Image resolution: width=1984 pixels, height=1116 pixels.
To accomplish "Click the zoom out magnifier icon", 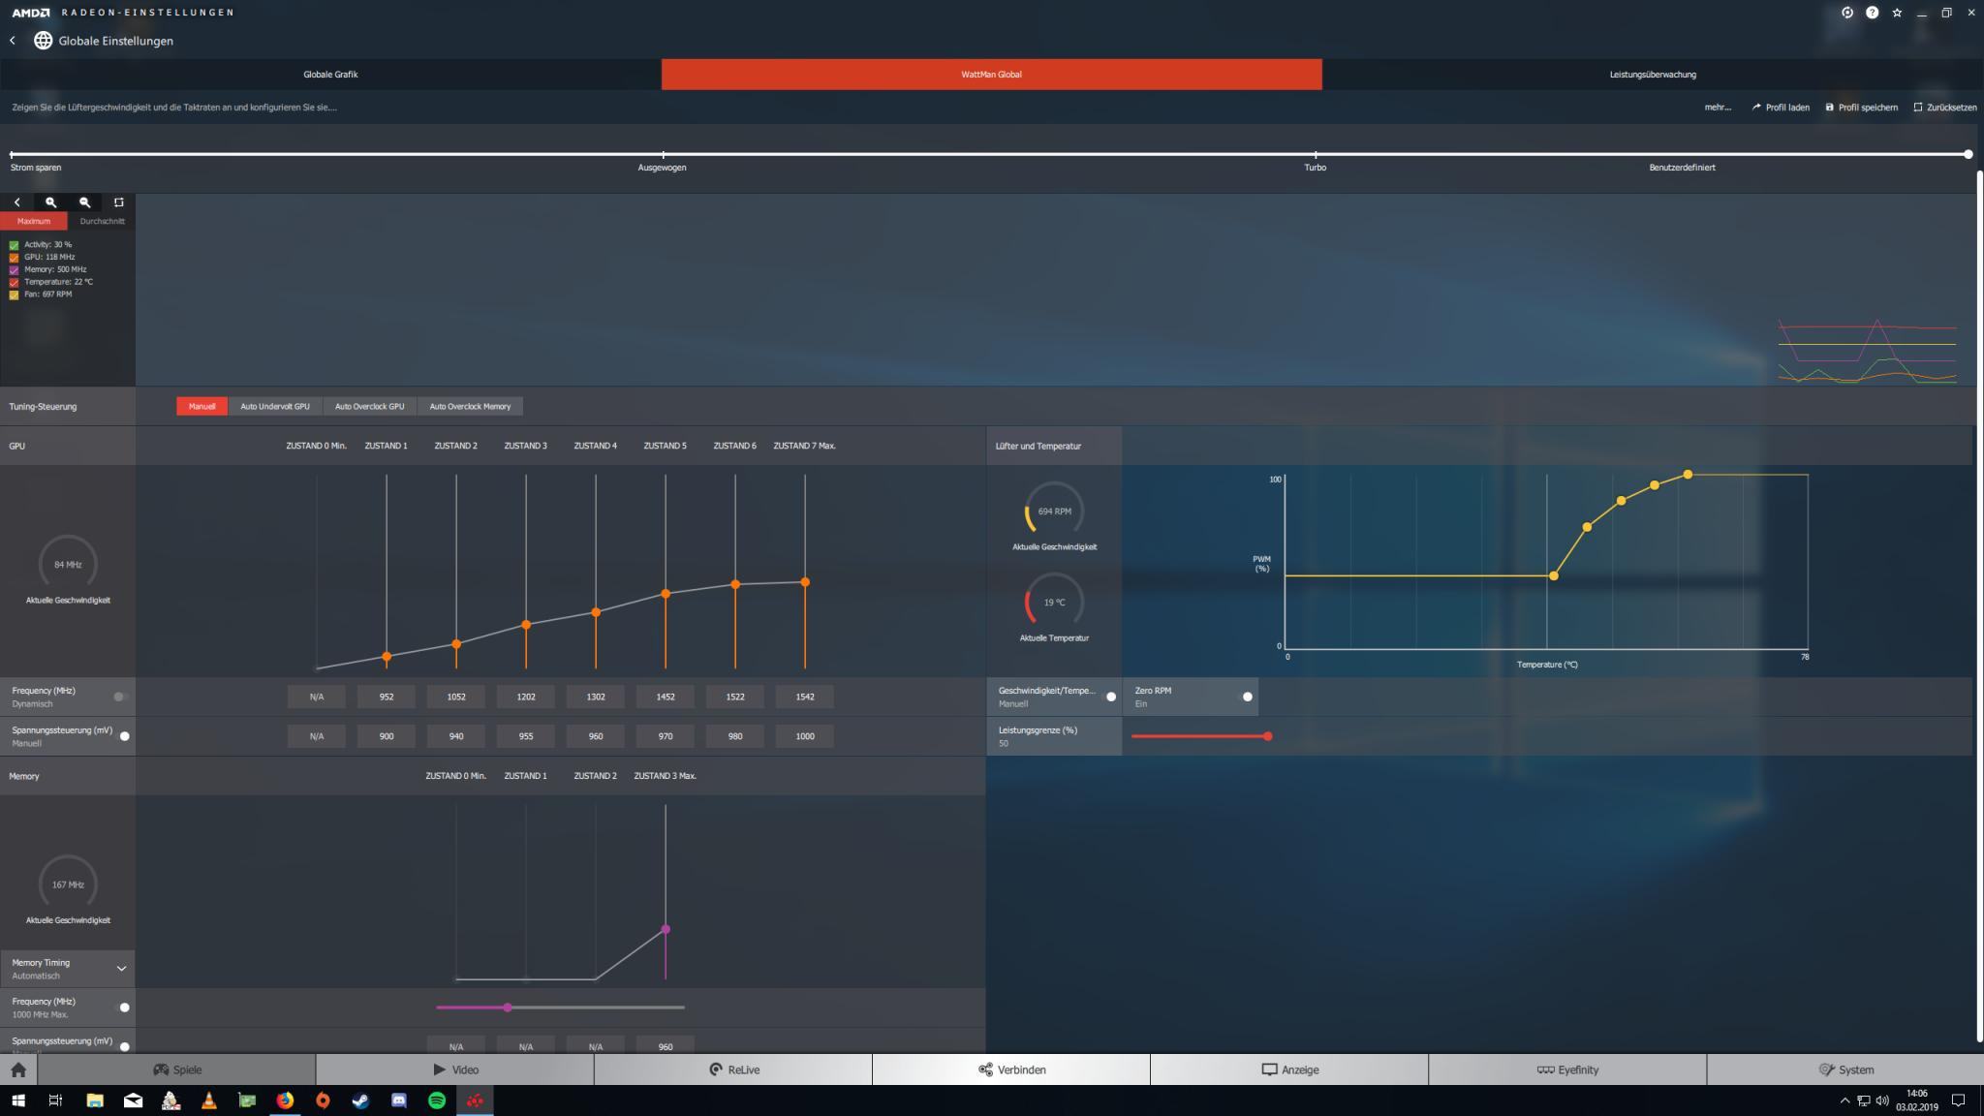I will click(84, 202).
